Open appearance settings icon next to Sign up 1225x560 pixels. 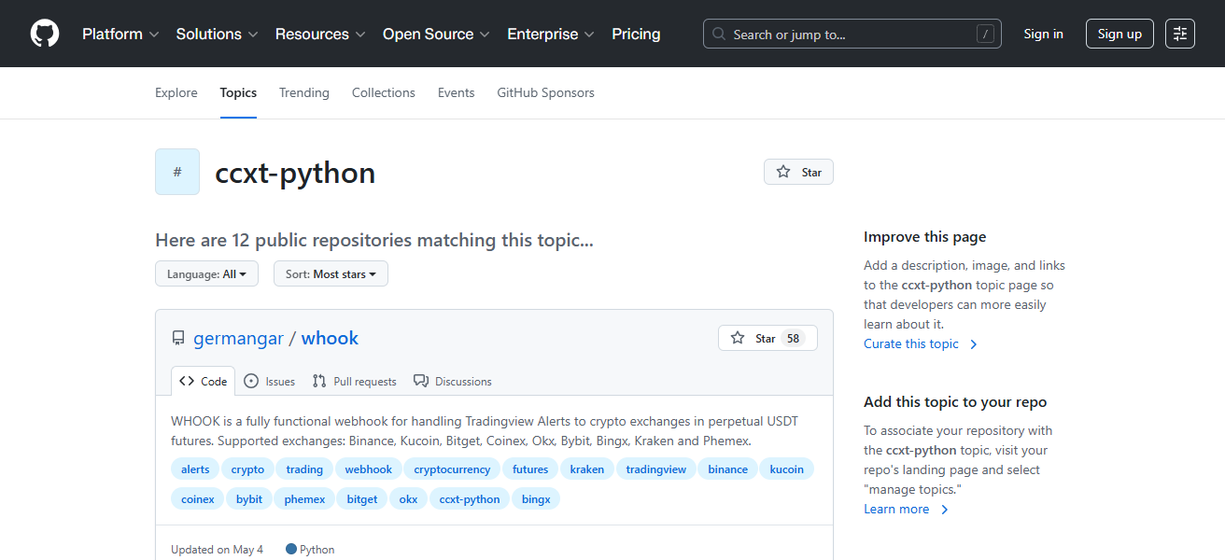(x=1180, y=34)
